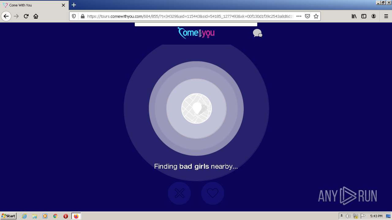Bookmark this page with the star
Image resolution: width=392 pixels, height=220 pixels.
coord(316,16)
